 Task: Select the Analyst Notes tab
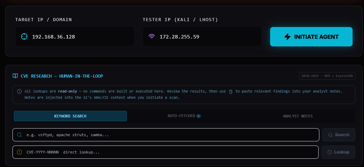click(x=298, y=116)
